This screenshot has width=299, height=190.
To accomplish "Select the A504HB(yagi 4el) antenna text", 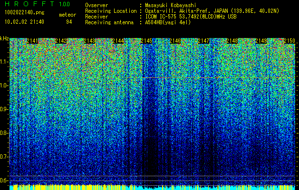I will tap(168, 22).
